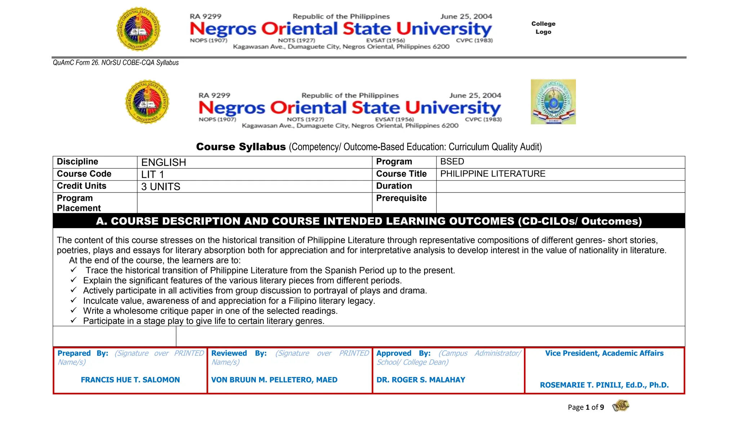Click the empty Prerequisite field cell
Viewport: 738px width, 448px height.
coord(560,203)
